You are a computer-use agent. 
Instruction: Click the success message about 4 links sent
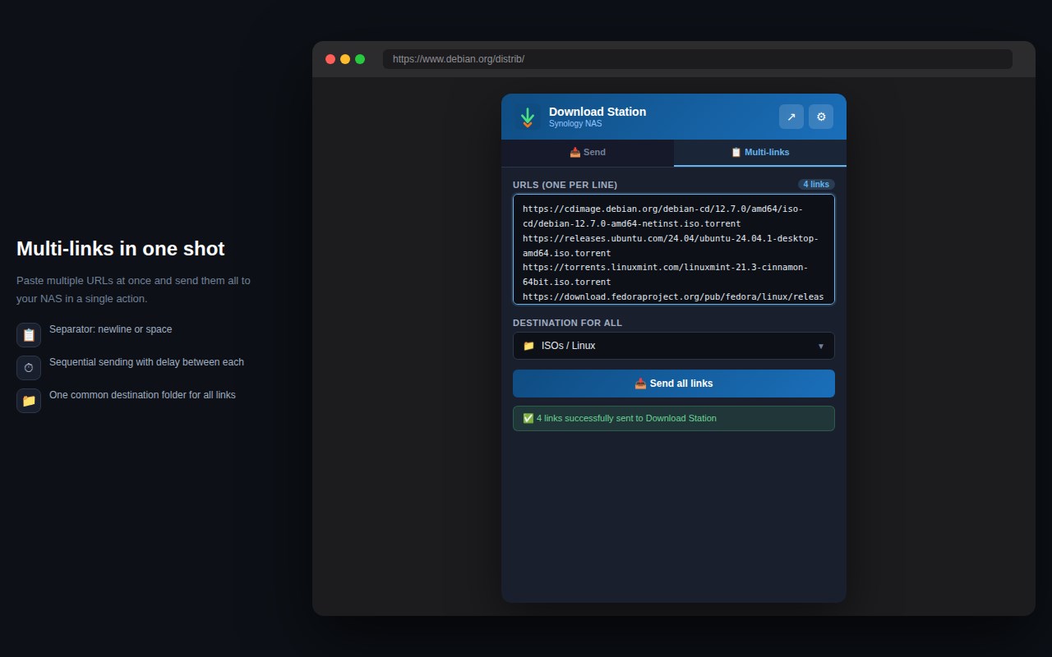click(x=674, y=418)
